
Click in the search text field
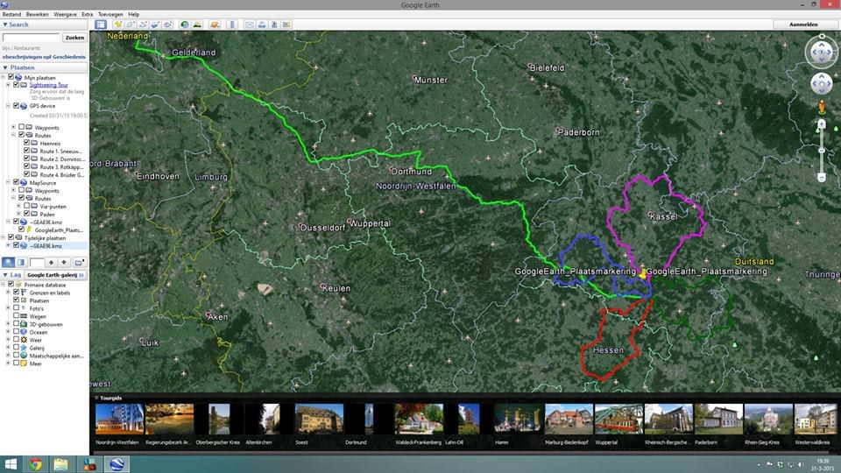coord(32,38)
